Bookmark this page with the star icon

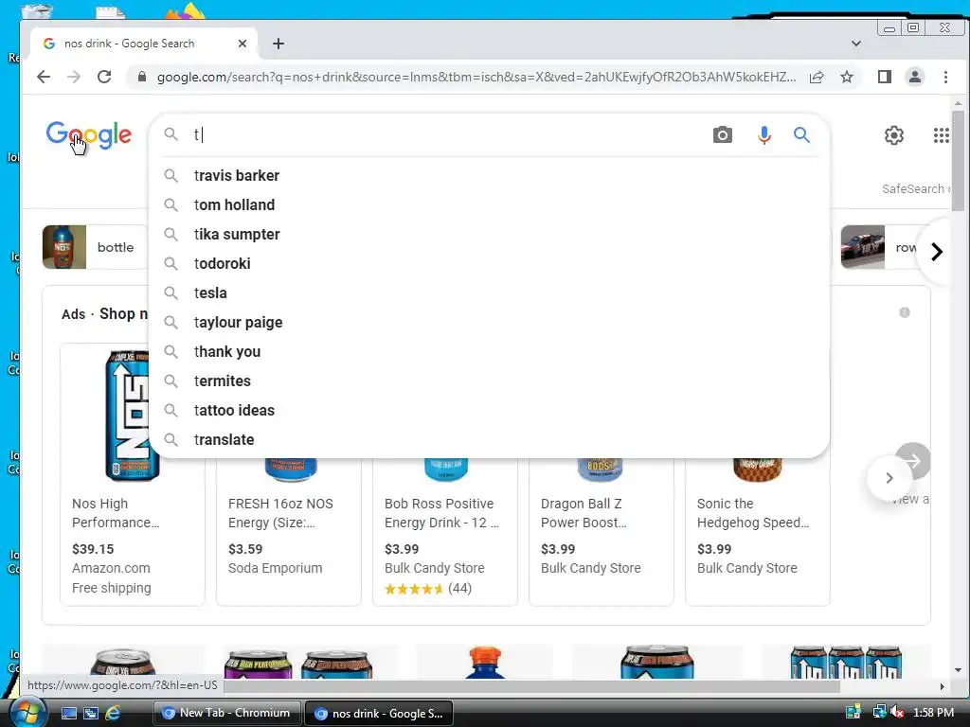click(847, 77)
